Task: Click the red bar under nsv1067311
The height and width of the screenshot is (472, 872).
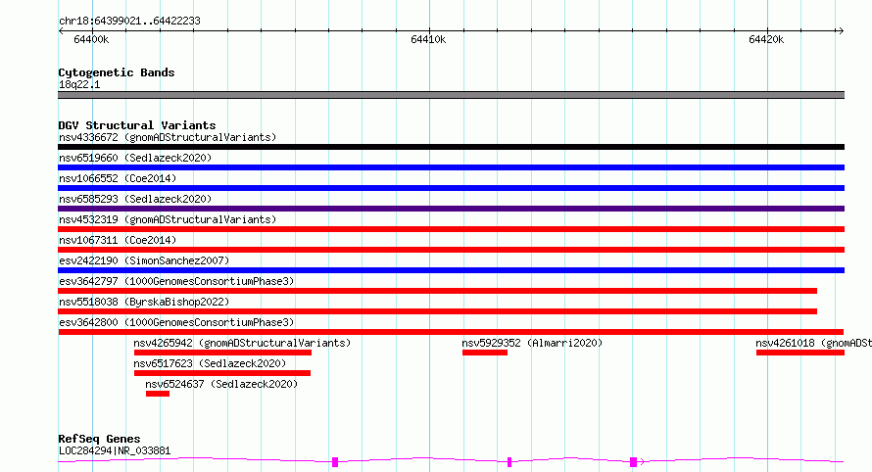Action: 451,250
